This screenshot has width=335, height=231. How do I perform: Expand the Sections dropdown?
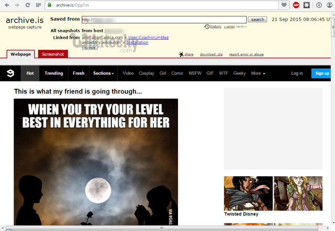point(104,73)
